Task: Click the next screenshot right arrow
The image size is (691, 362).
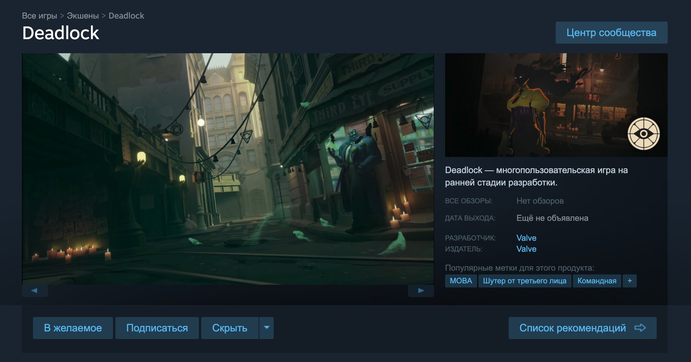Action: [x=421, y=291]
